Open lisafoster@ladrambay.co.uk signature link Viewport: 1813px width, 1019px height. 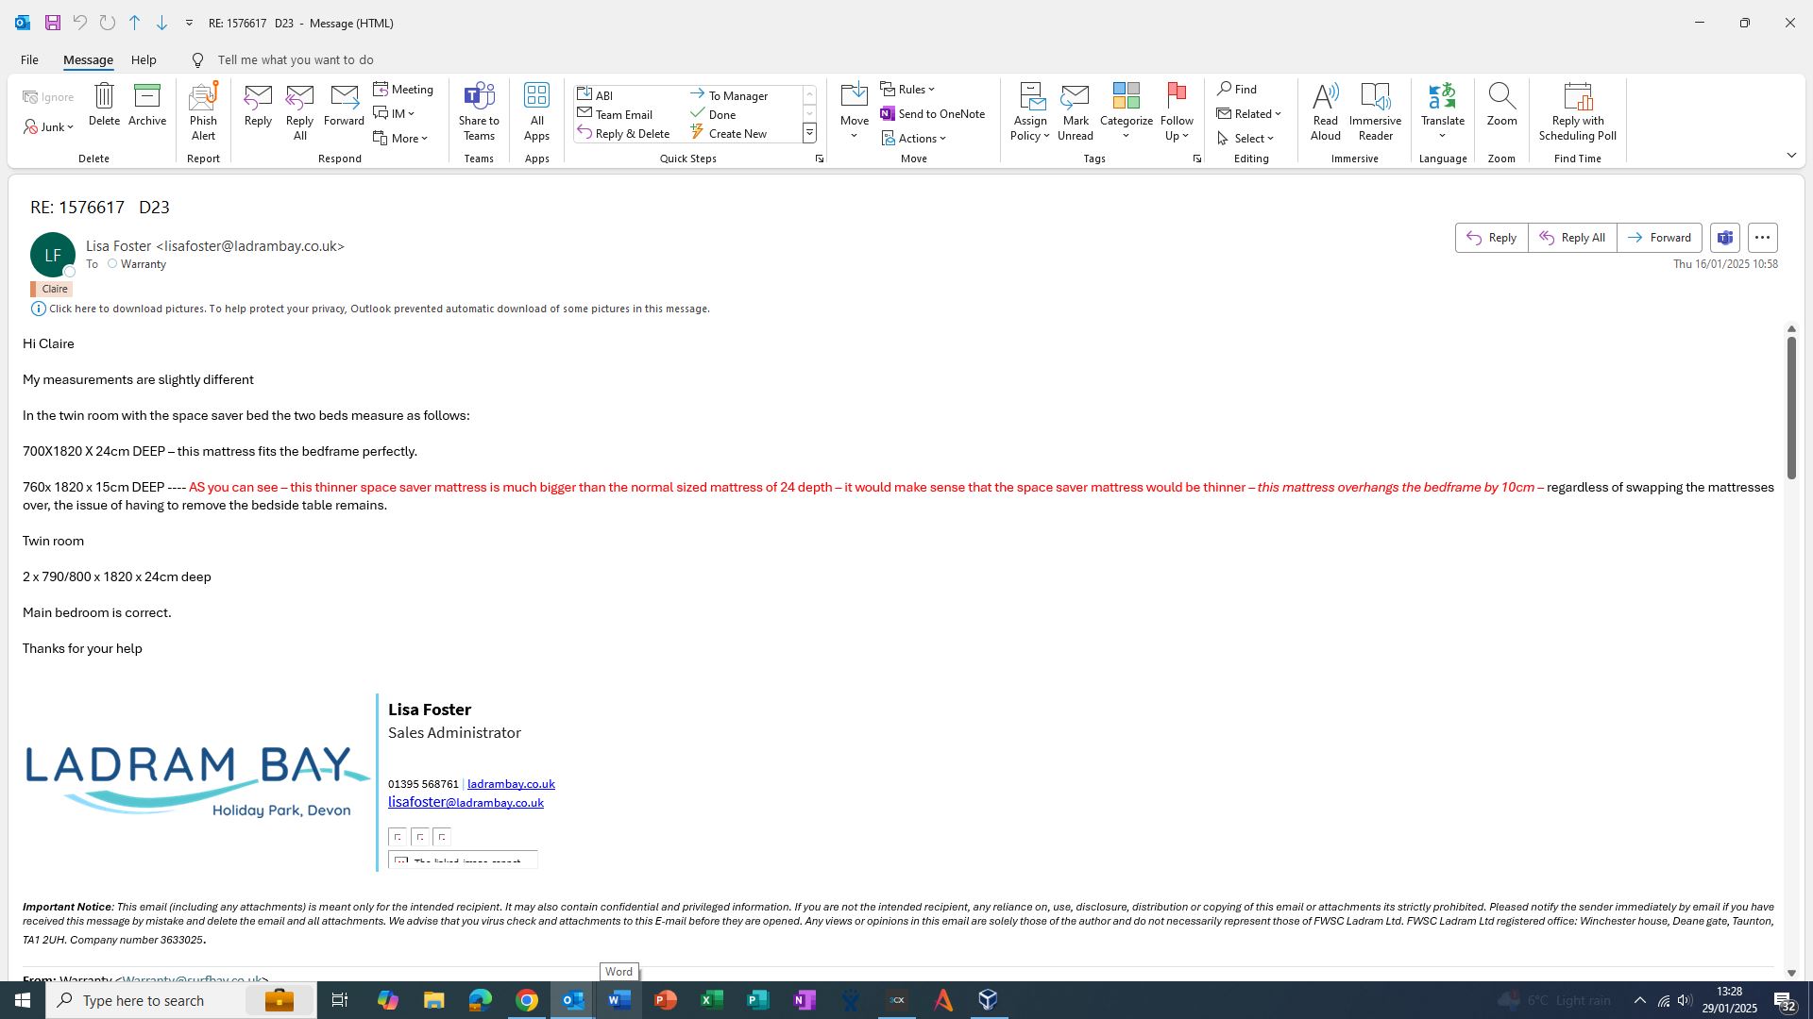(466, 803)
